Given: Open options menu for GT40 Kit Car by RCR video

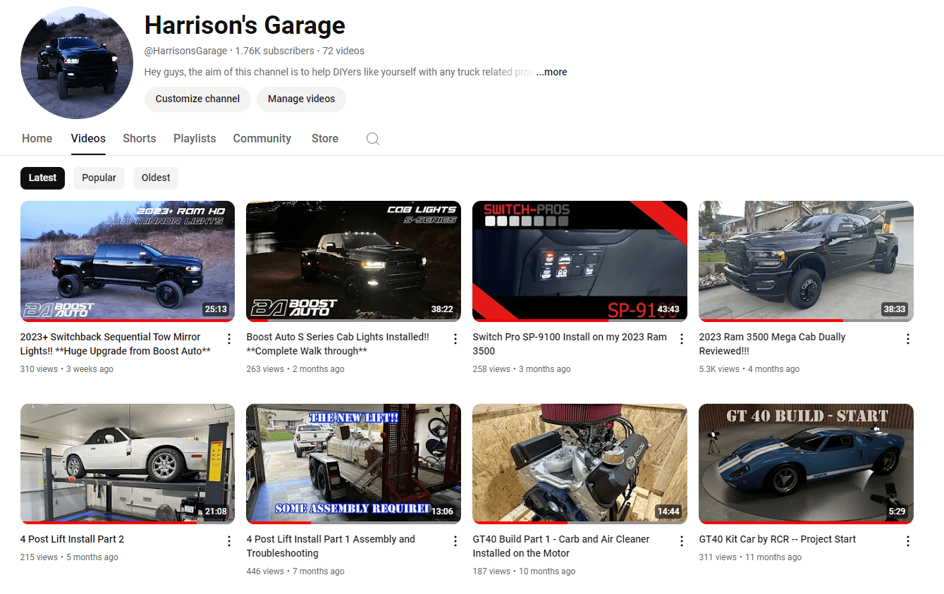Looking at the screenshot, I should 908,541.
